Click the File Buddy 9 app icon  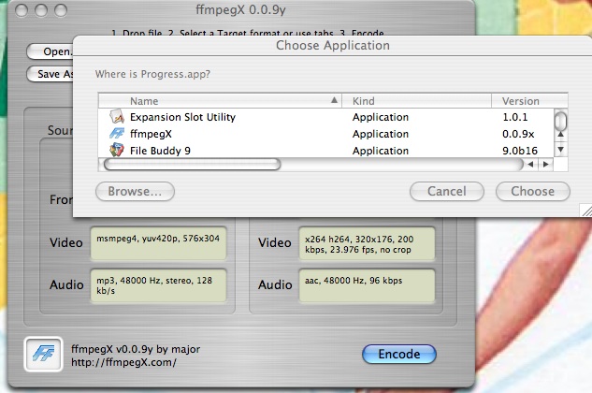(x=117, y=150)
